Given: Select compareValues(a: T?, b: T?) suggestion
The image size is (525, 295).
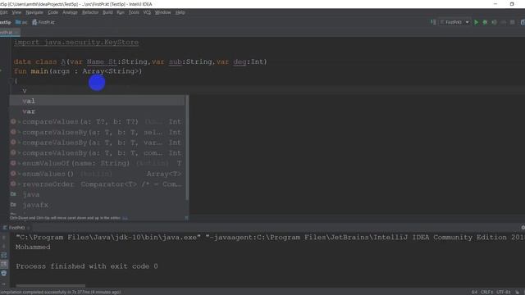Looking at the screenshot, I should tap(97, 122).
